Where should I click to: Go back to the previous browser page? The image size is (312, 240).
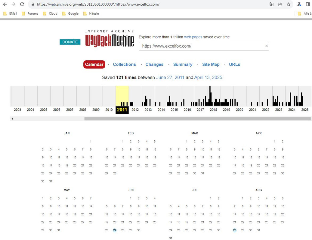pos(5,4)
